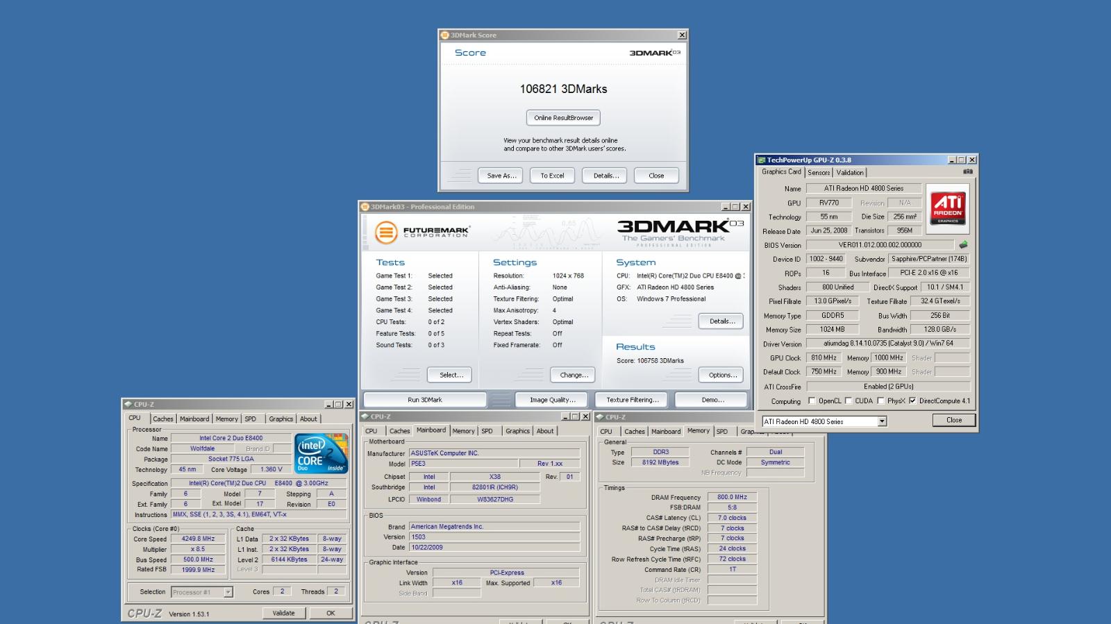Viewport: 1111px width, 624px height.
Task: Click Save As in the Score dialog
Action: pyautogui.click(x=501, y=176)
